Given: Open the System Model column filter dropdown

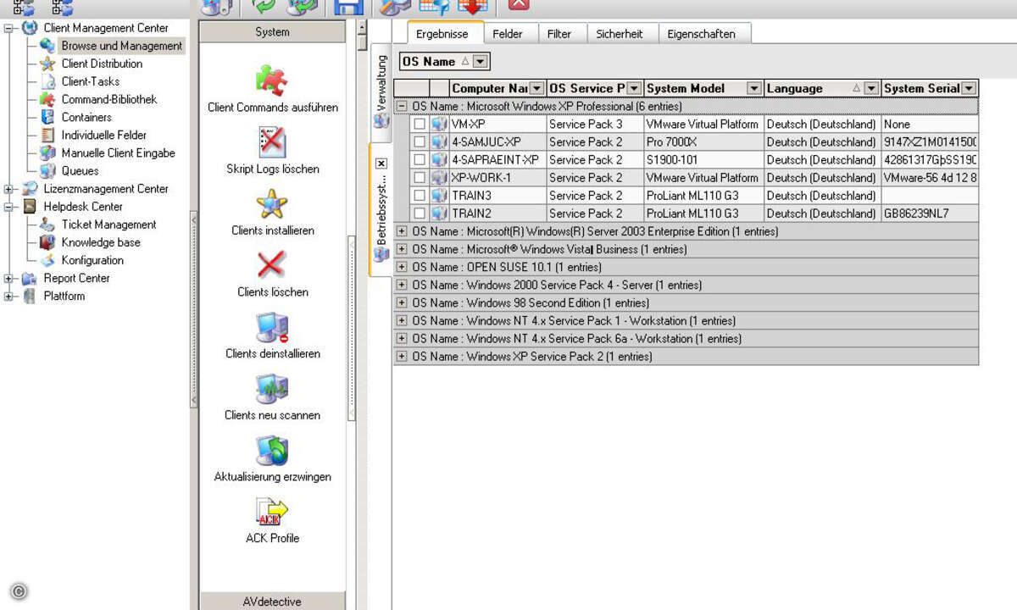Looking at the screenshot, I should pyautogui.click(x=754, y=88).
